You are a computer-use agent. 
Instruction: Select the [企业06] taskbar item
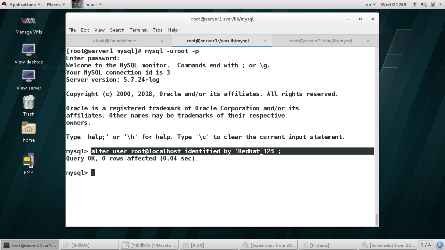90,245
